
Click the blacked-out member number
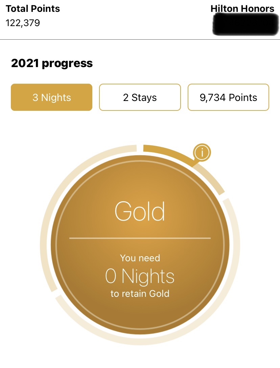point(246,24)
